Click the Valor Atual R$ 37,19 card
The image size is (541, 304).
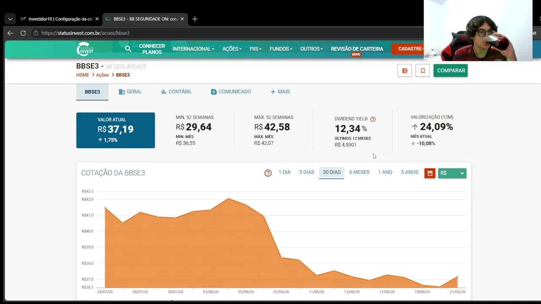tap(115, 130)
